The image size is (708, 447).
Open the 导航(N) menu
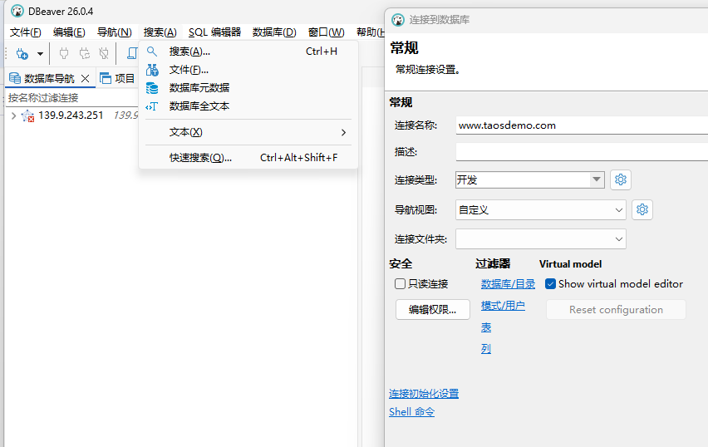tap(114, 32)
